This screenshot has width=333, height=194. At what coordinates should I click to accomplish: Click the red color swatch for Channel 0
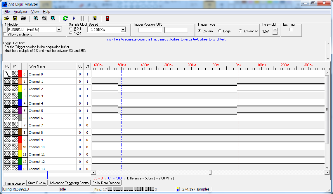pyautogui.click(x=20, y=74)
